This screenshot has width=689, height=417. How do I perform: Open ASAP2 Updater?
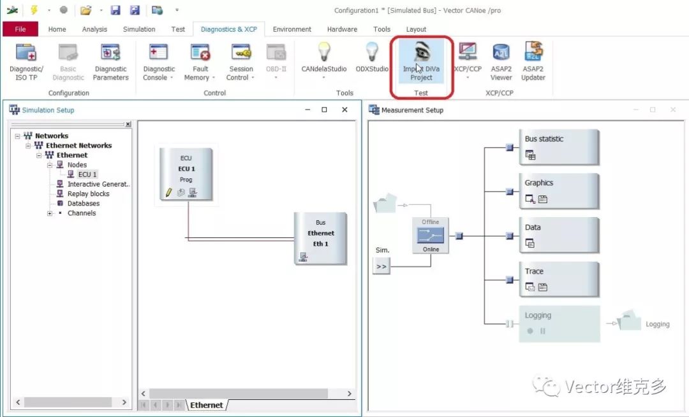pyautogui.click(x=533, y=62)
